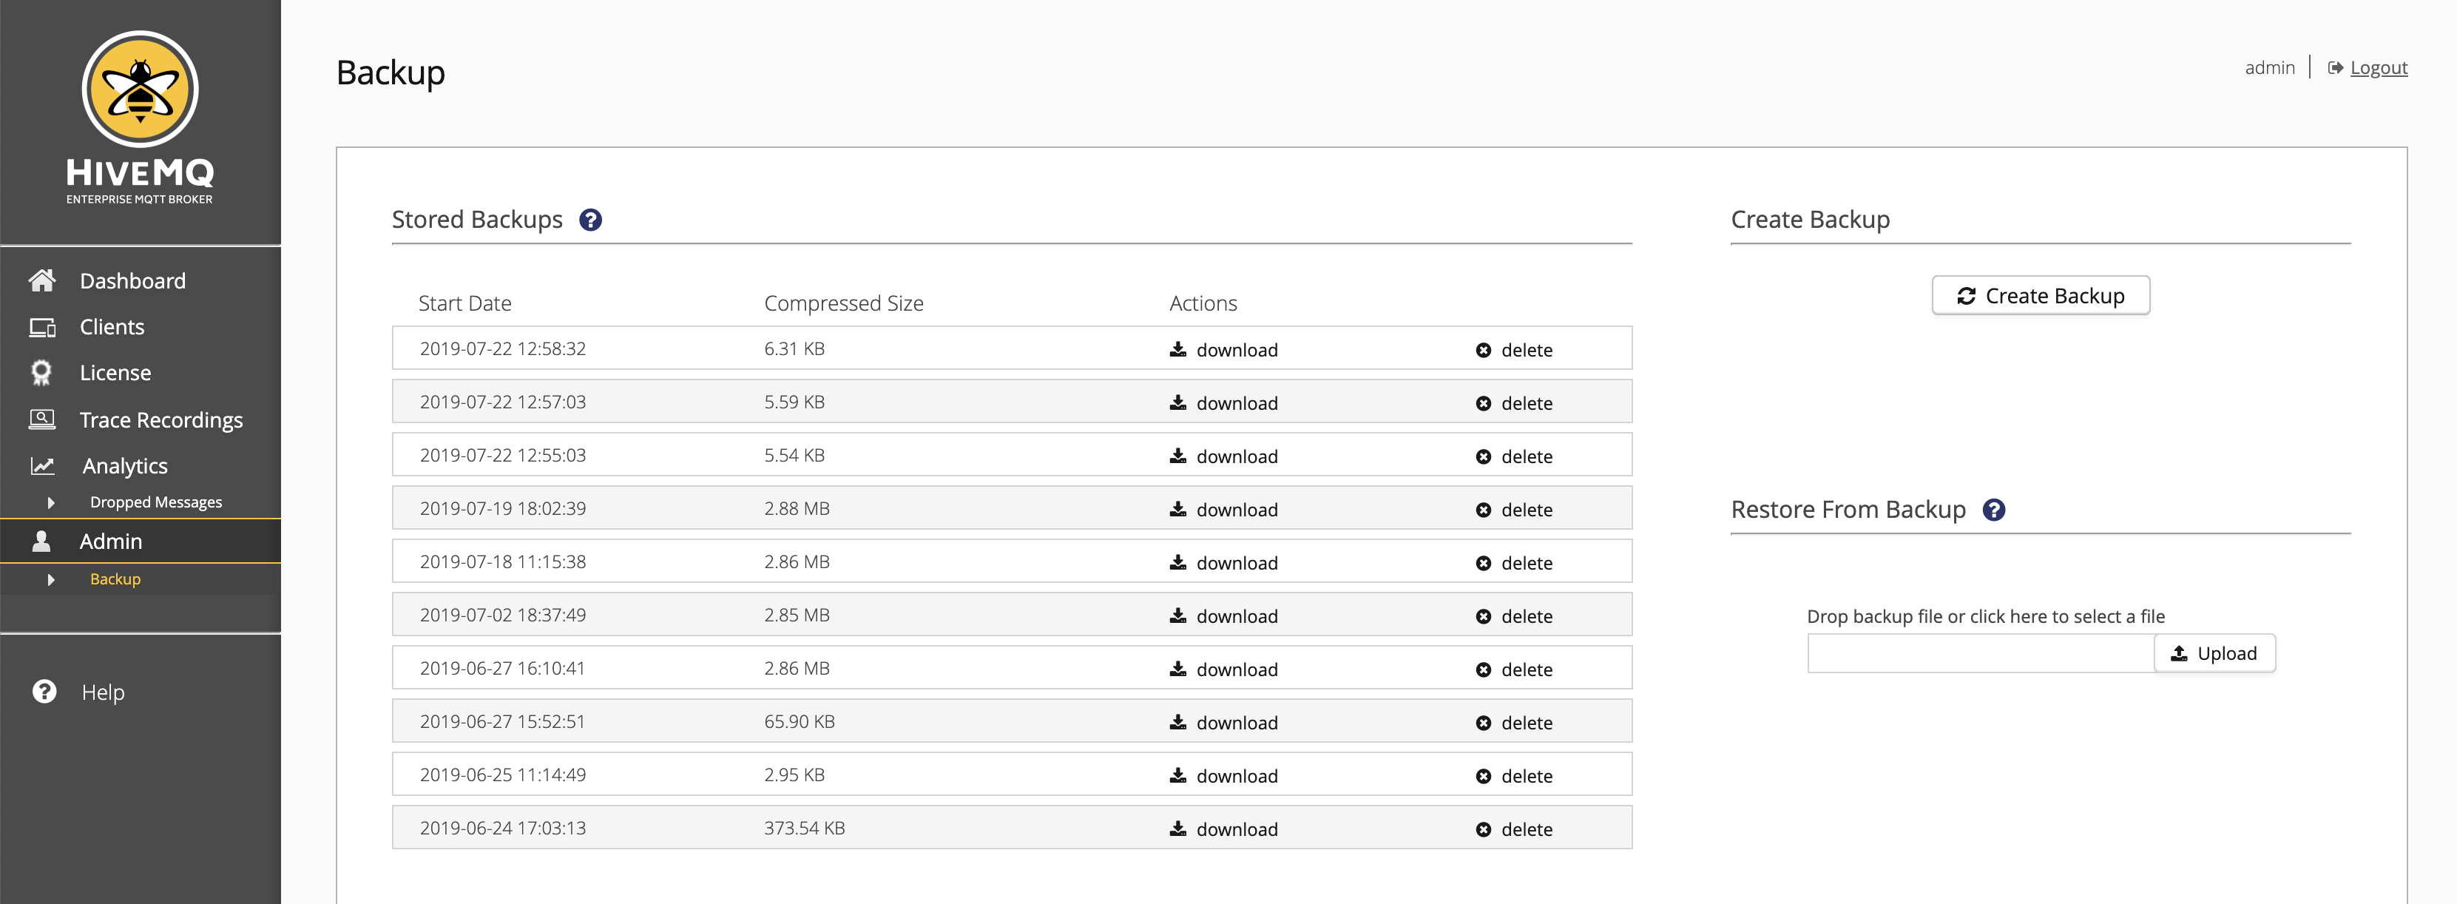Open the Help page

coord(103,692)
